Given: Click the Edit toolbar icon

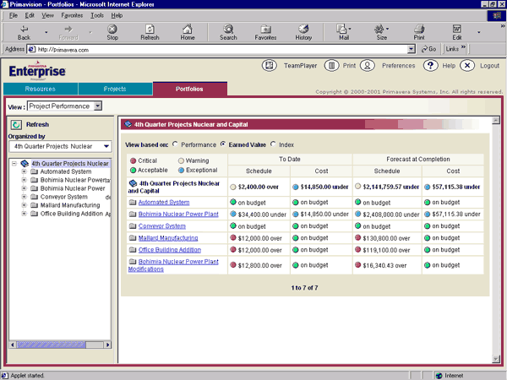Looking at the screenshot, I should click(457, 29).
